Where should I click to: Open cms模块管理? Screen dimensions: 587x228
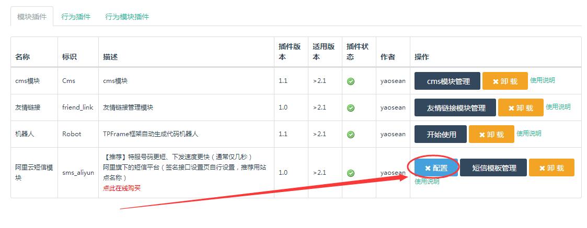447,81
